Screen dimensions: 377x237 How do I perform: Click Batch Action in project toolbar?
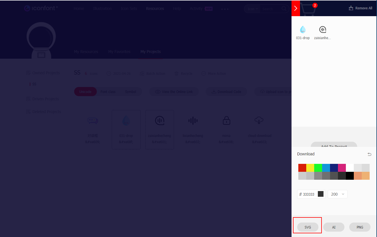[152, 73]
